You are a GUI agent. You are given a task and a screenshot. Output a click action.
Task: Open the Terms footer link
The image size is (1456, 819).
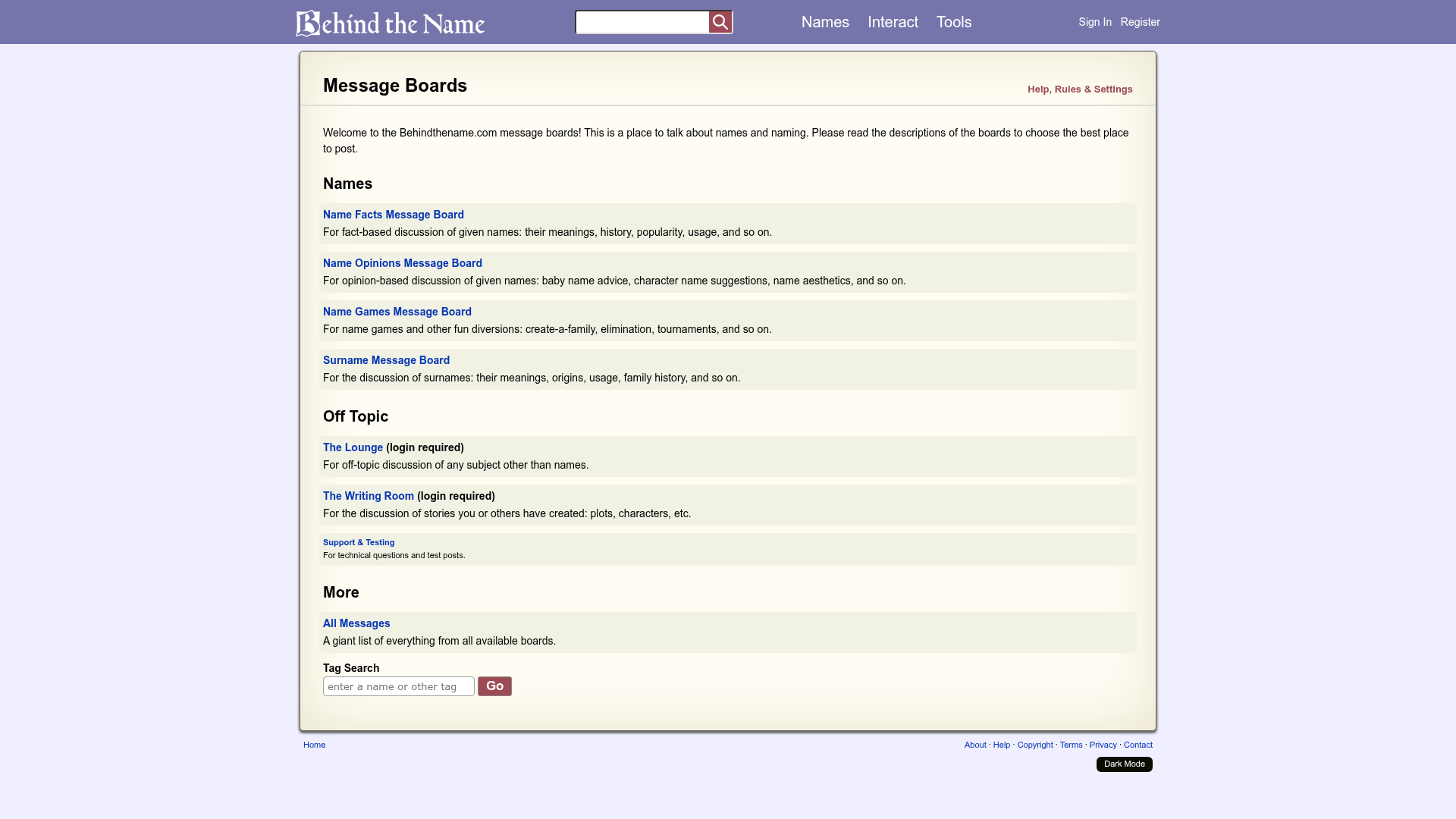[x=1071, y=745]
